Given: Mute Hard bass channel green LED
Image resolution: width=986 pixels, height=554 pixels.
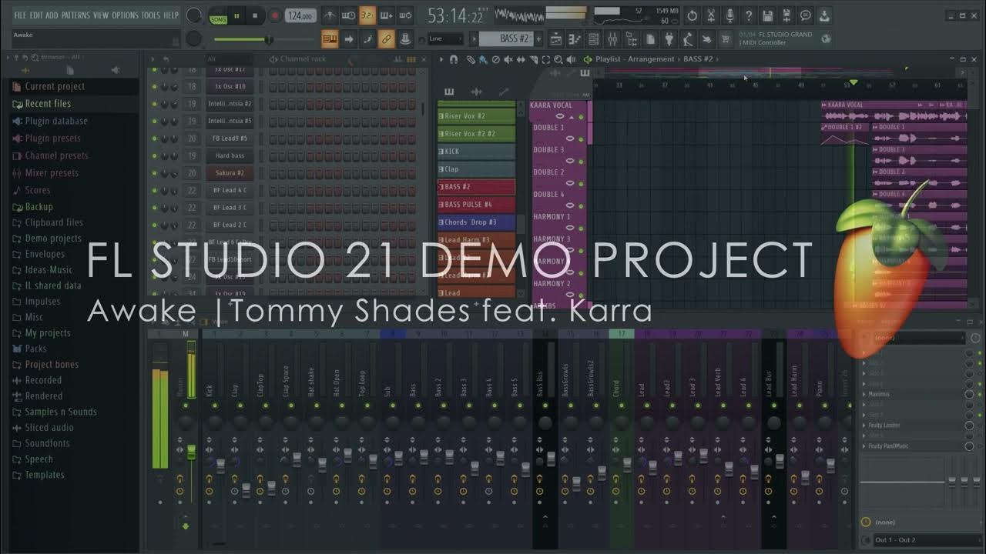Looking at the screenshot, I should pos(154,155).
